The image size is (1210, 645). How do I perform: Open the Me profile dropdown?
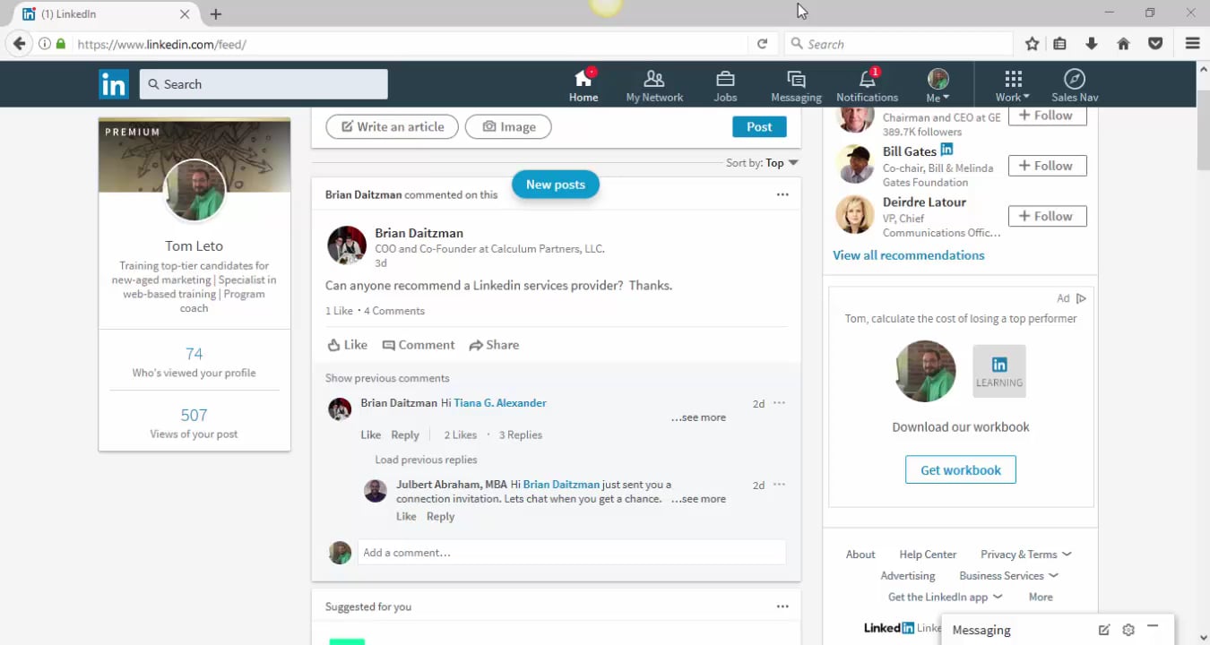[938, 85]
